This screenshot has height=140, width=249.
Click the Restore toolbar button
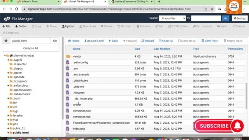click(124, 26)
